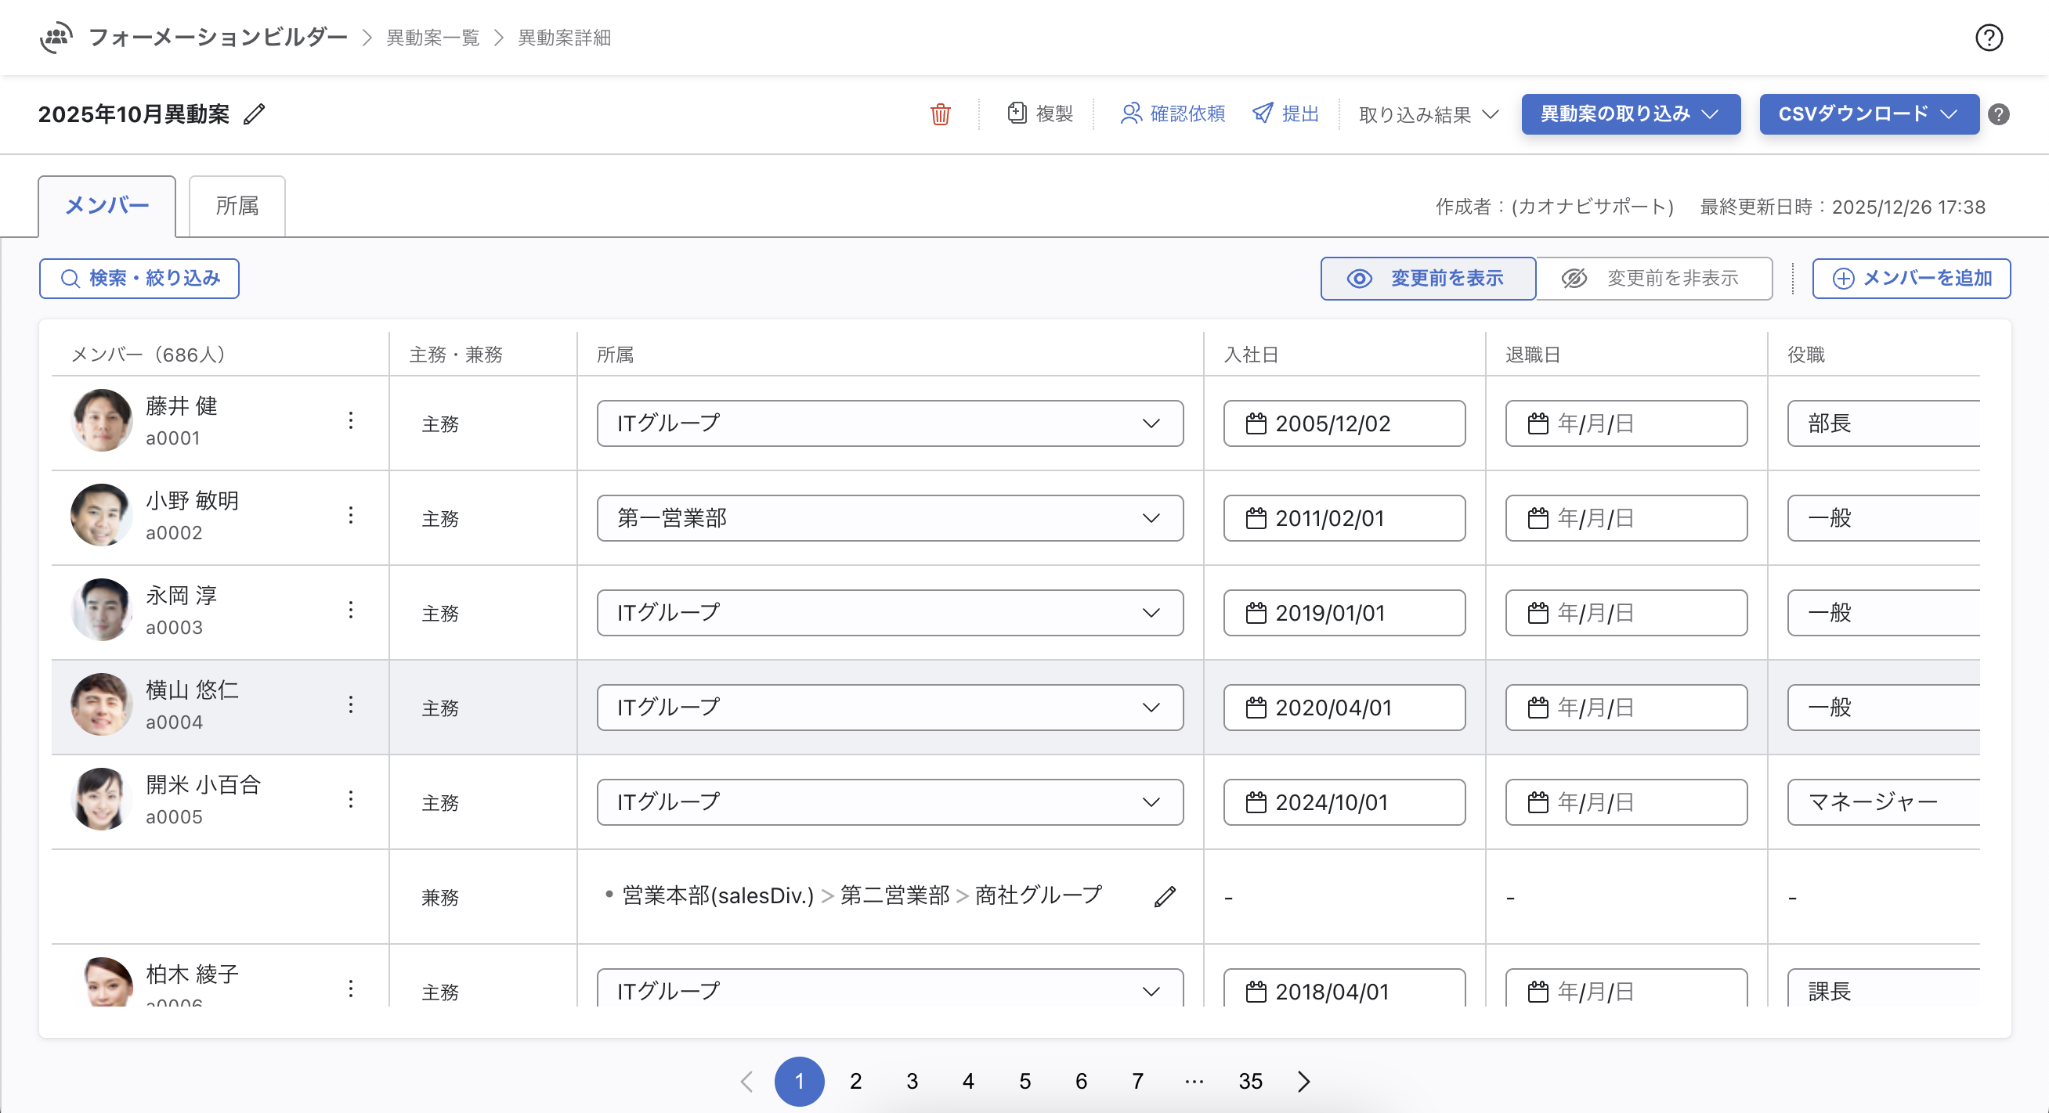Toggle 変更前を表示 view option
The image size is (2049, 1113).
point(1428,279)
